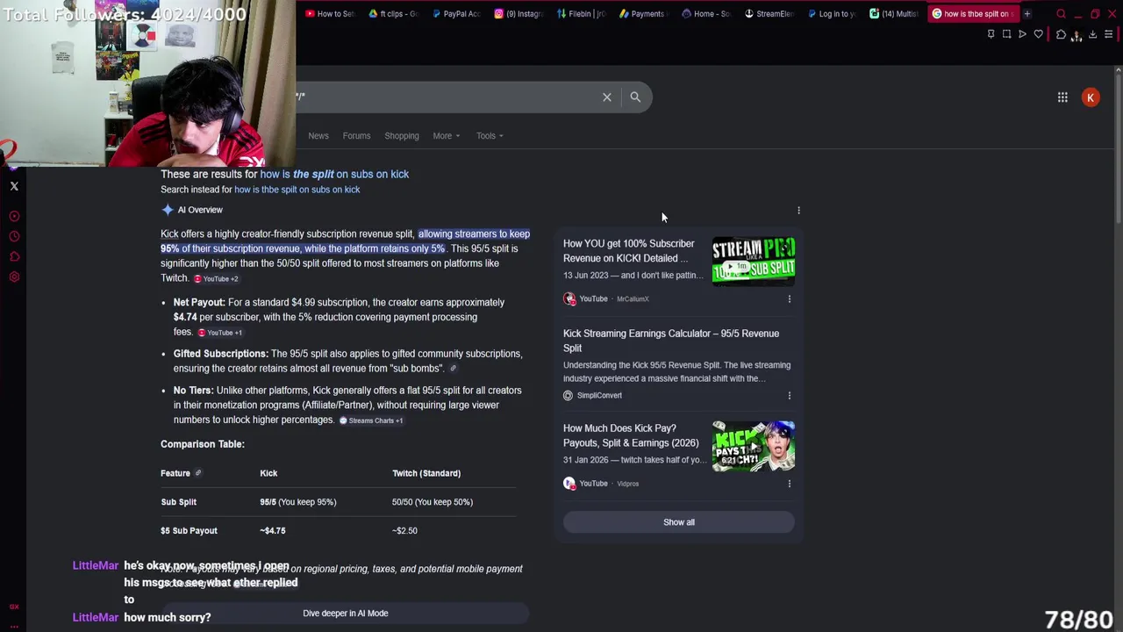Click the '50/50 (You keep 50%)' table cell
Image resolution: width=1123 pixels, height=632 pixels.
tap(433, 502)
